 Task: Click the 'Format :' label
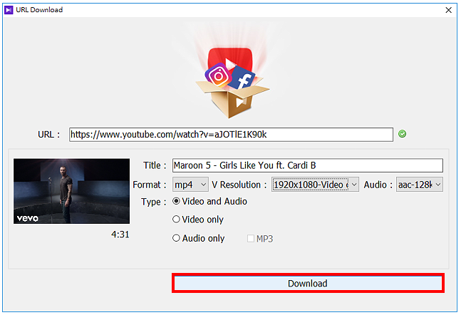150,185
